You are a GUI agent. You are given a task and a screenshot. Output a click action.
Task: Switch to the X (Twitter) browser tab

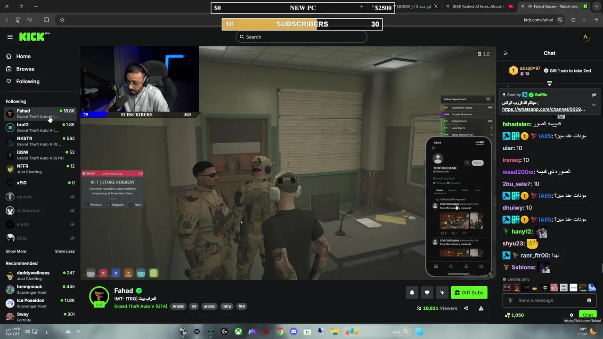[x=417, y=6]
